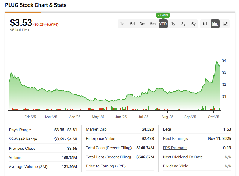Select the area chart view icon
Viewport: 239px width, 176px height.
tap(215, 24)
